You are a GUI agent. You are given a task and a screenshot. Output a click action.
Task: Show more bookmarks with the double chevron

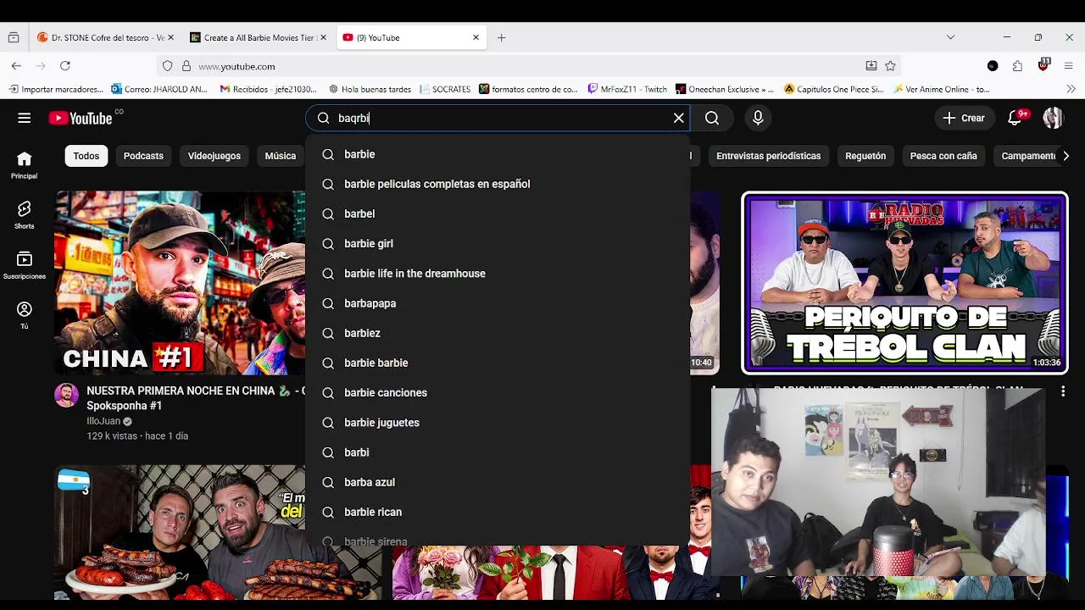click(x=1071, y=89)
